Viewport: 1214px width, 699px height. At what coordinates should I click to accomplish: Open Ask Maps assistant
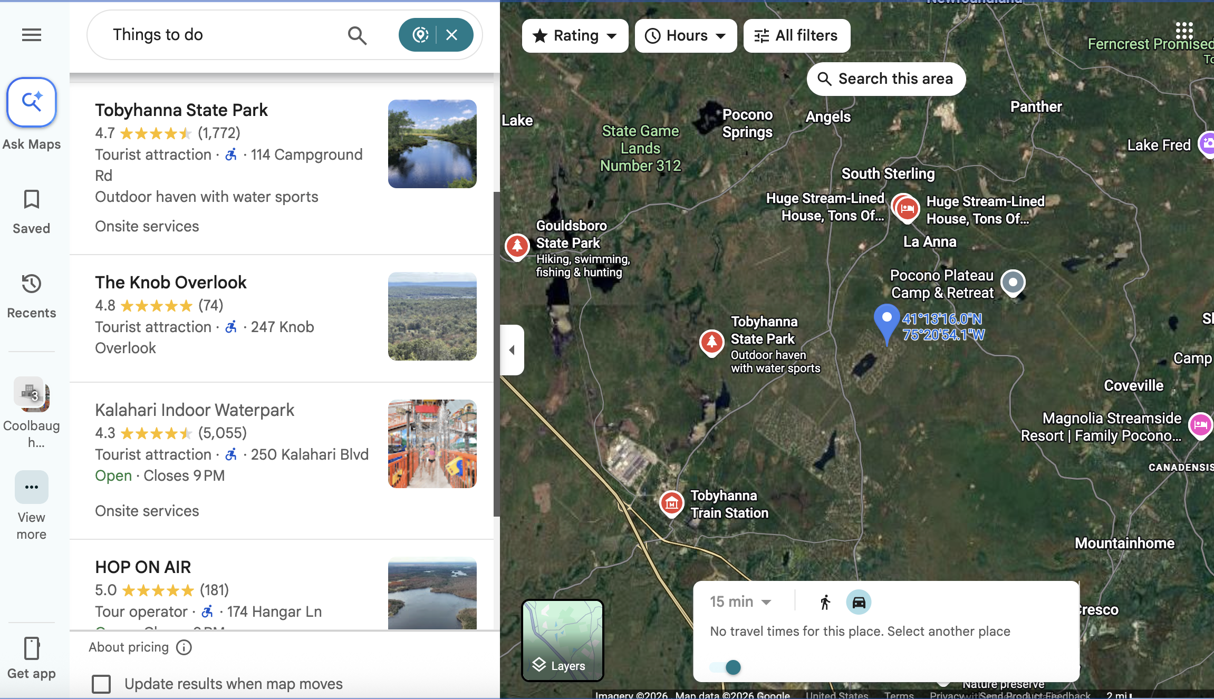tap(32, 102)
